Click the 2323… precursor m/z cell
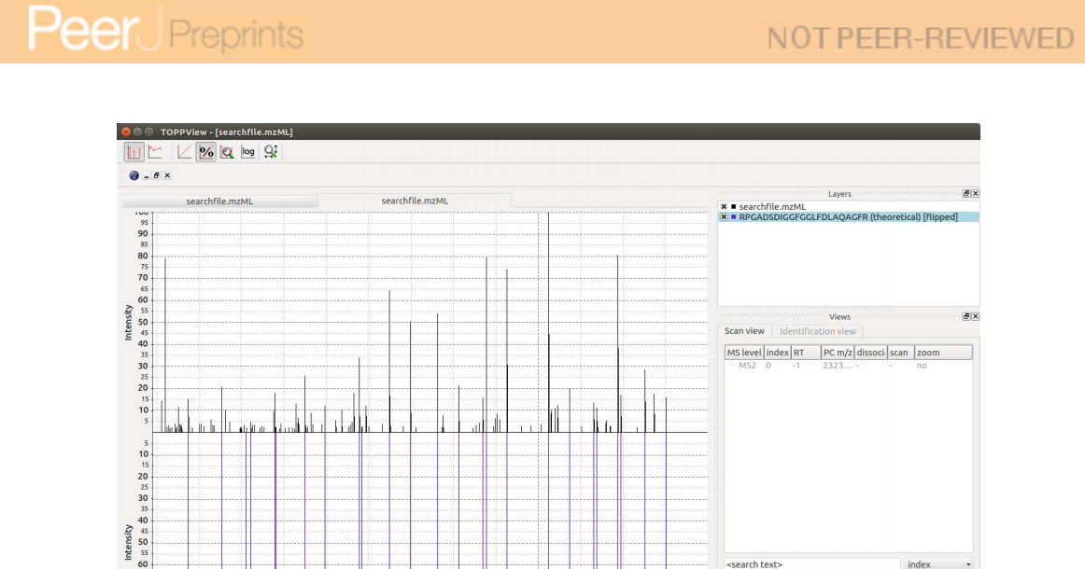1085x569 pixels. (x=838, y=366)
